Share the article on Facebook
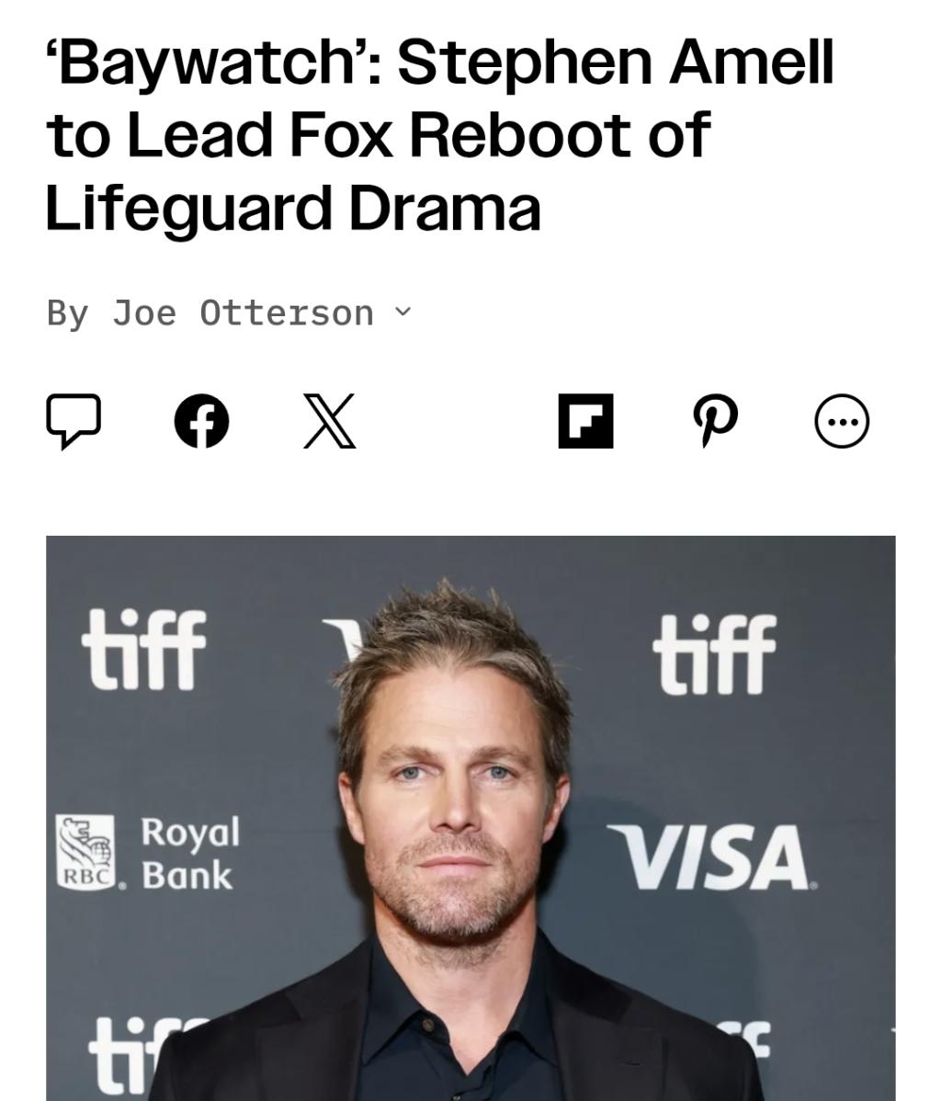The height and width of the screenshot is (1101, 941). coord(201,421)
